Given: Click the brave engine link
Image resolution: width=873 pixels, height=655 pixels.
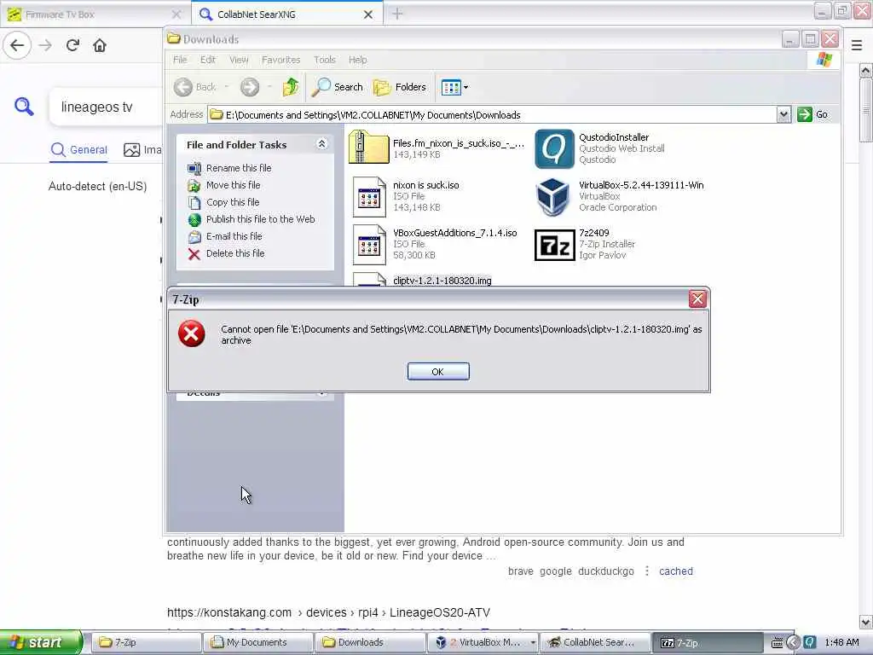Looking at the screenshot, I should tap(521, 571).
